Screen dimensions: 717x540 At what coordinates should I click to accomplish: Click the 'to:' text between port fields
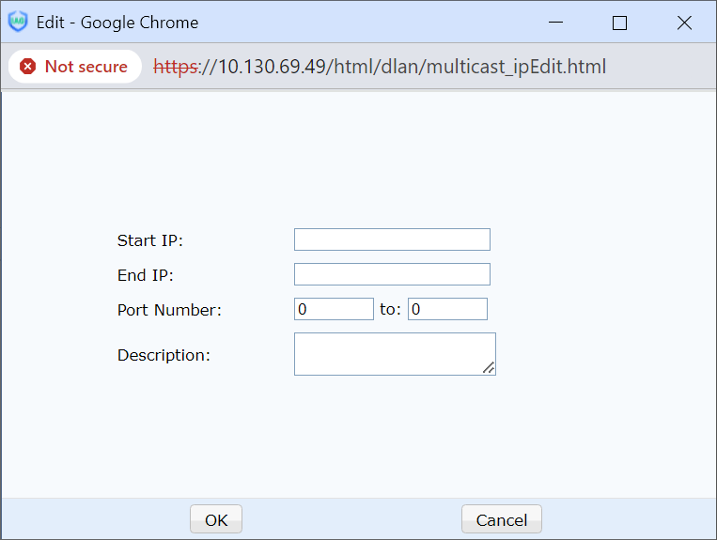(390, 309)
